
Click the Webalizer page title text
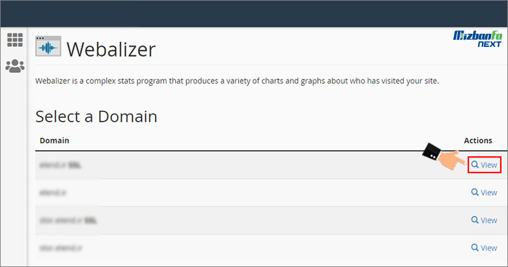(111, 49)
